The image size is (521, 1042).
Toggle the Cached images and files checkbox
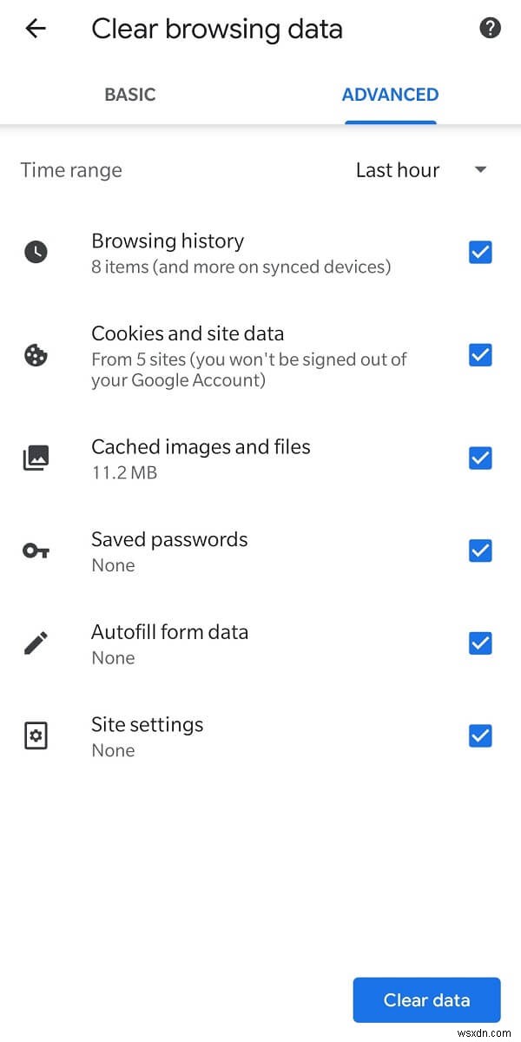pos(480,458)
